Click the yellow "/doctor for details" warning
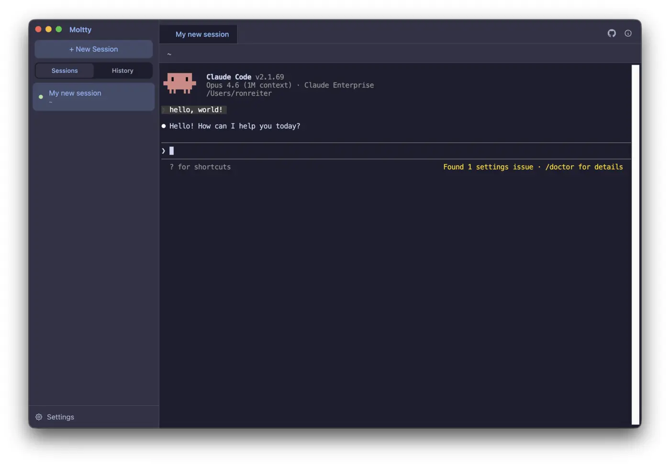This screenshot has width=670, height=466. [583, 167]
